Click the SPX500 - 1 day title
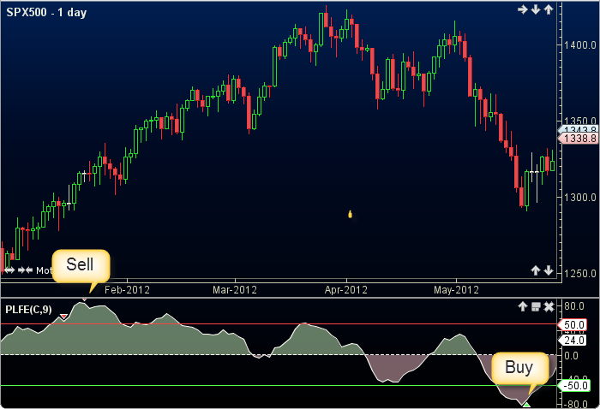This screenshot has height=409, width=600. coord(46,13)
